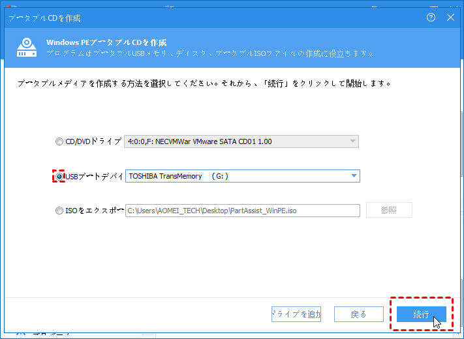Expand the CD/DVD drive dropdown arrow
Screen dimensions: 464x339
[352, 141]
